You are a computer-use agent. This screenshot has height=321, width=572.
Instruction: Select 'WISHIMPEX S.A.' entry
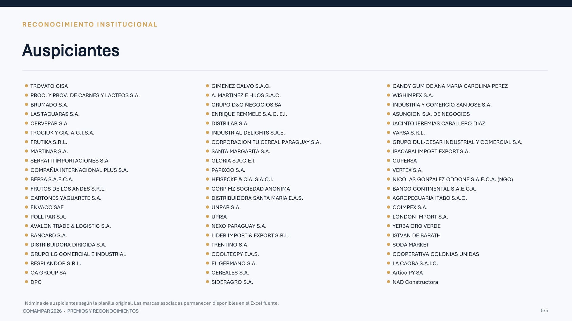pyautogui.click(x=413, y=95)
